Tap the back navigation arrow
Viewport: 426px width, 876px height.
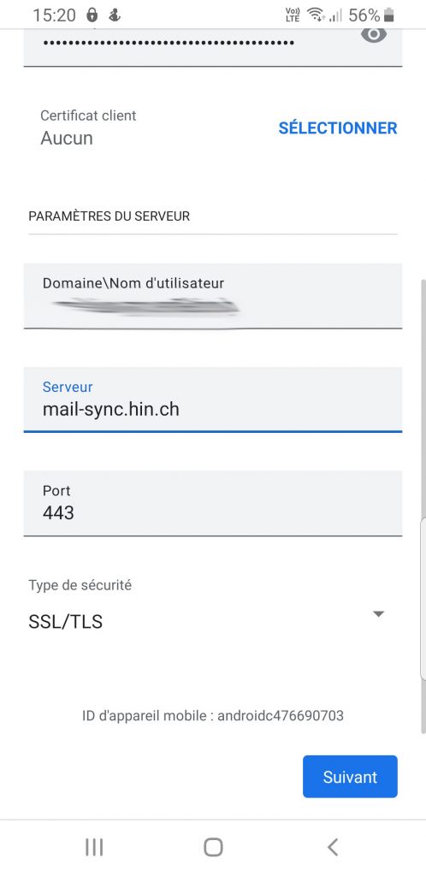[332, 847]
